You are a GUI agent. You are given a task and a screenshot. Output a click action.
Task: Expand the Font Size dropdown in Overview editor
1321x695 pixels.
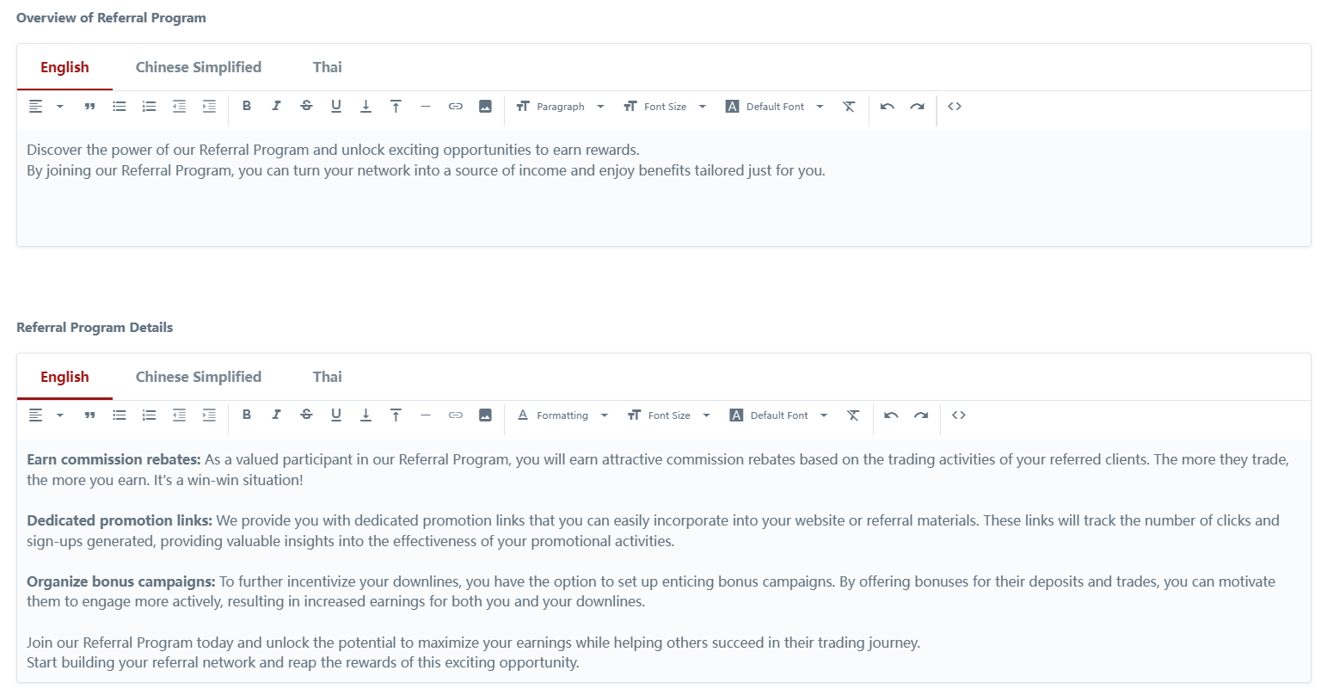pyautogui.click(x=666, y=107)
